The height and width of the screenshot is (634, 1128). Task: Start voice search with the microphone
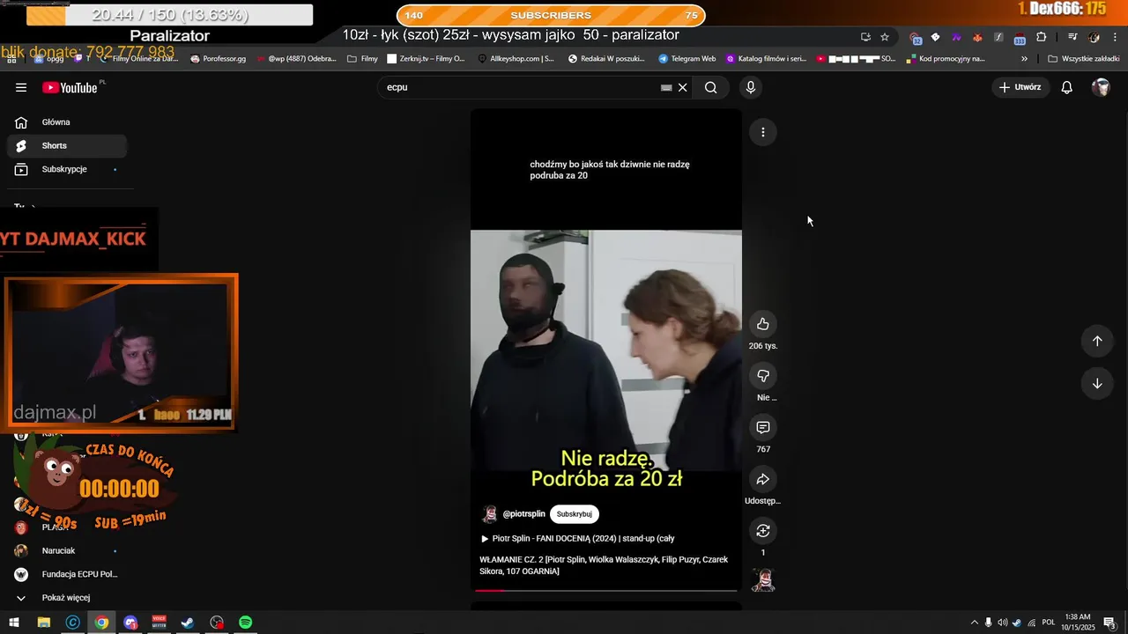(x=751, y=87)
